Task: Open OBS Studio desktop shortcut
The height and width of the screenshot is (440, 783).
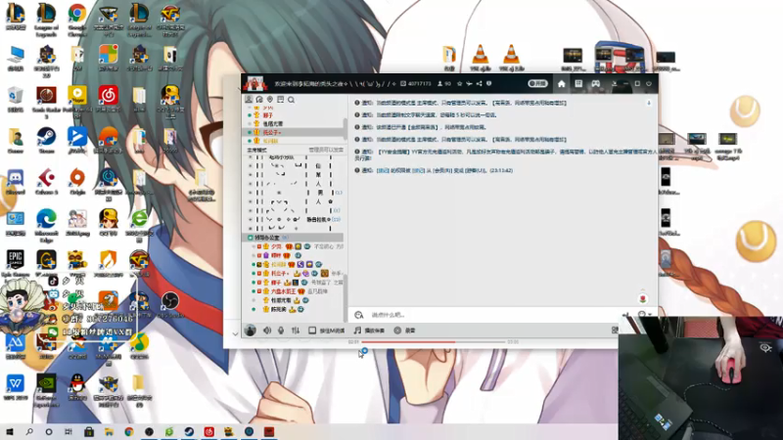Action: point(169,304)
